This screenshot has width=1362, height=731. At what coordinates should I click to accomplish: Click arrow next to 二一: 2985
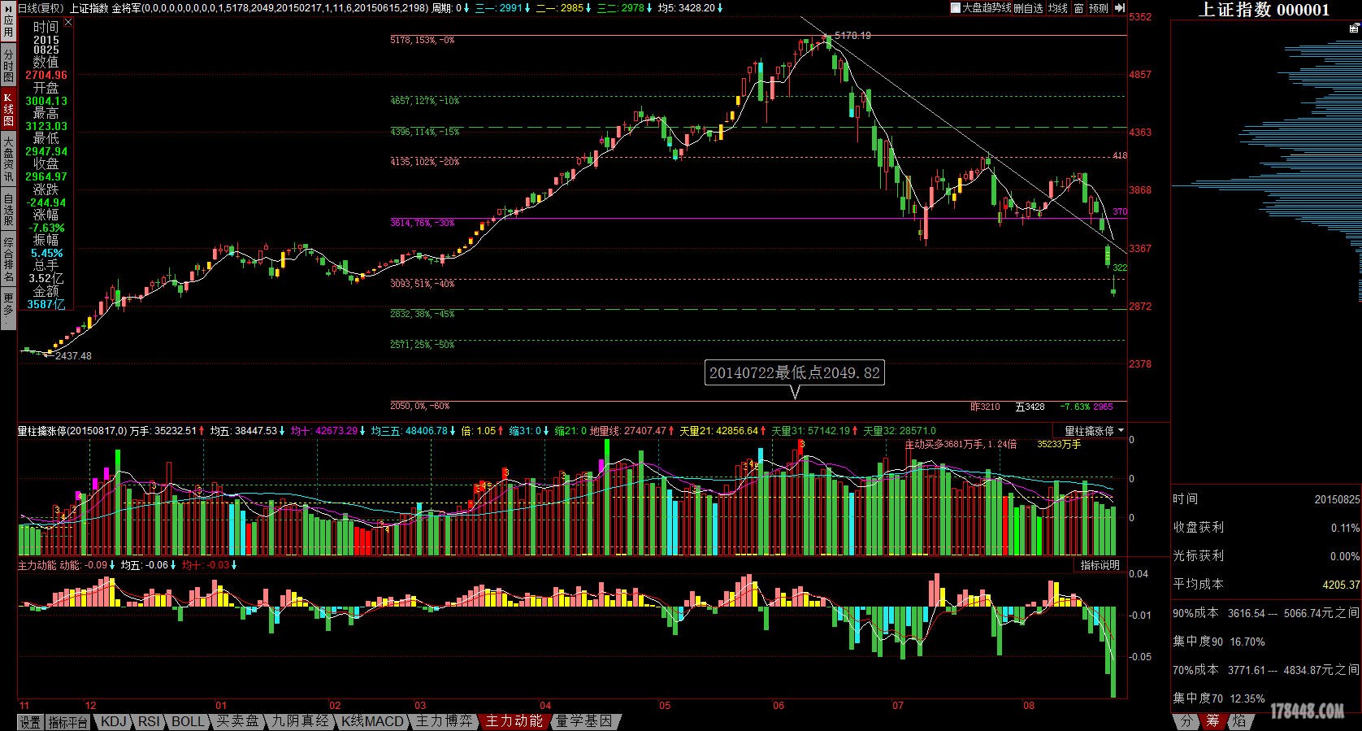pos(588,7)
